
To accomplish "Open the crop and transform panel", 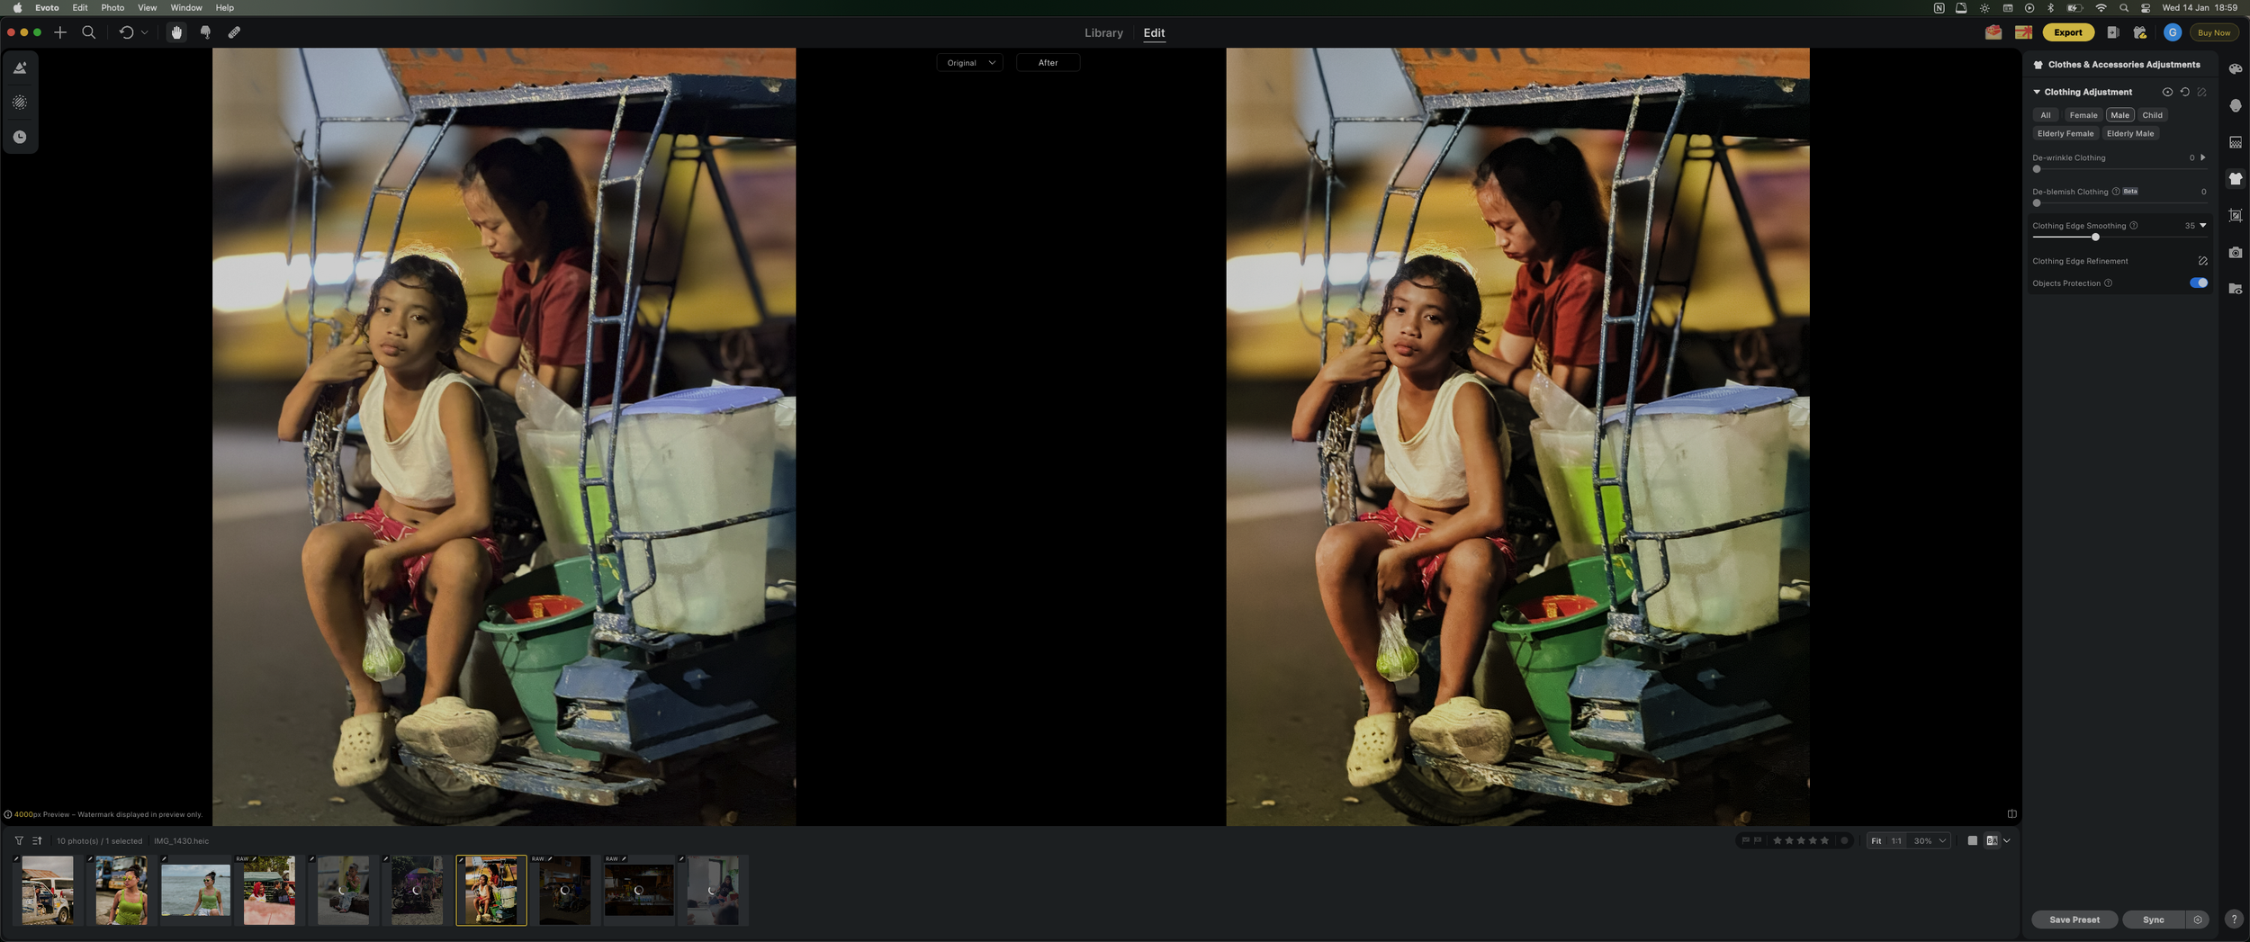I will pyautogui.click(x=2236, y=215).
